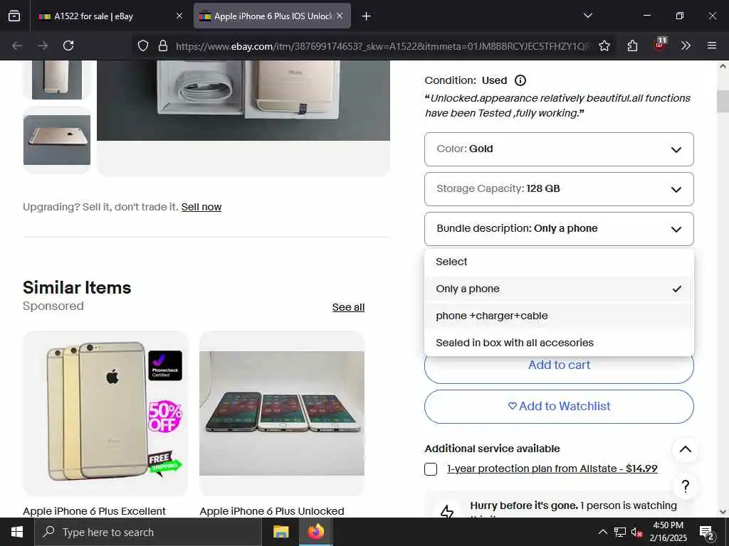Go forward one page
The image size is (729, 546).
pyautogui.click(x=43, y=45)
